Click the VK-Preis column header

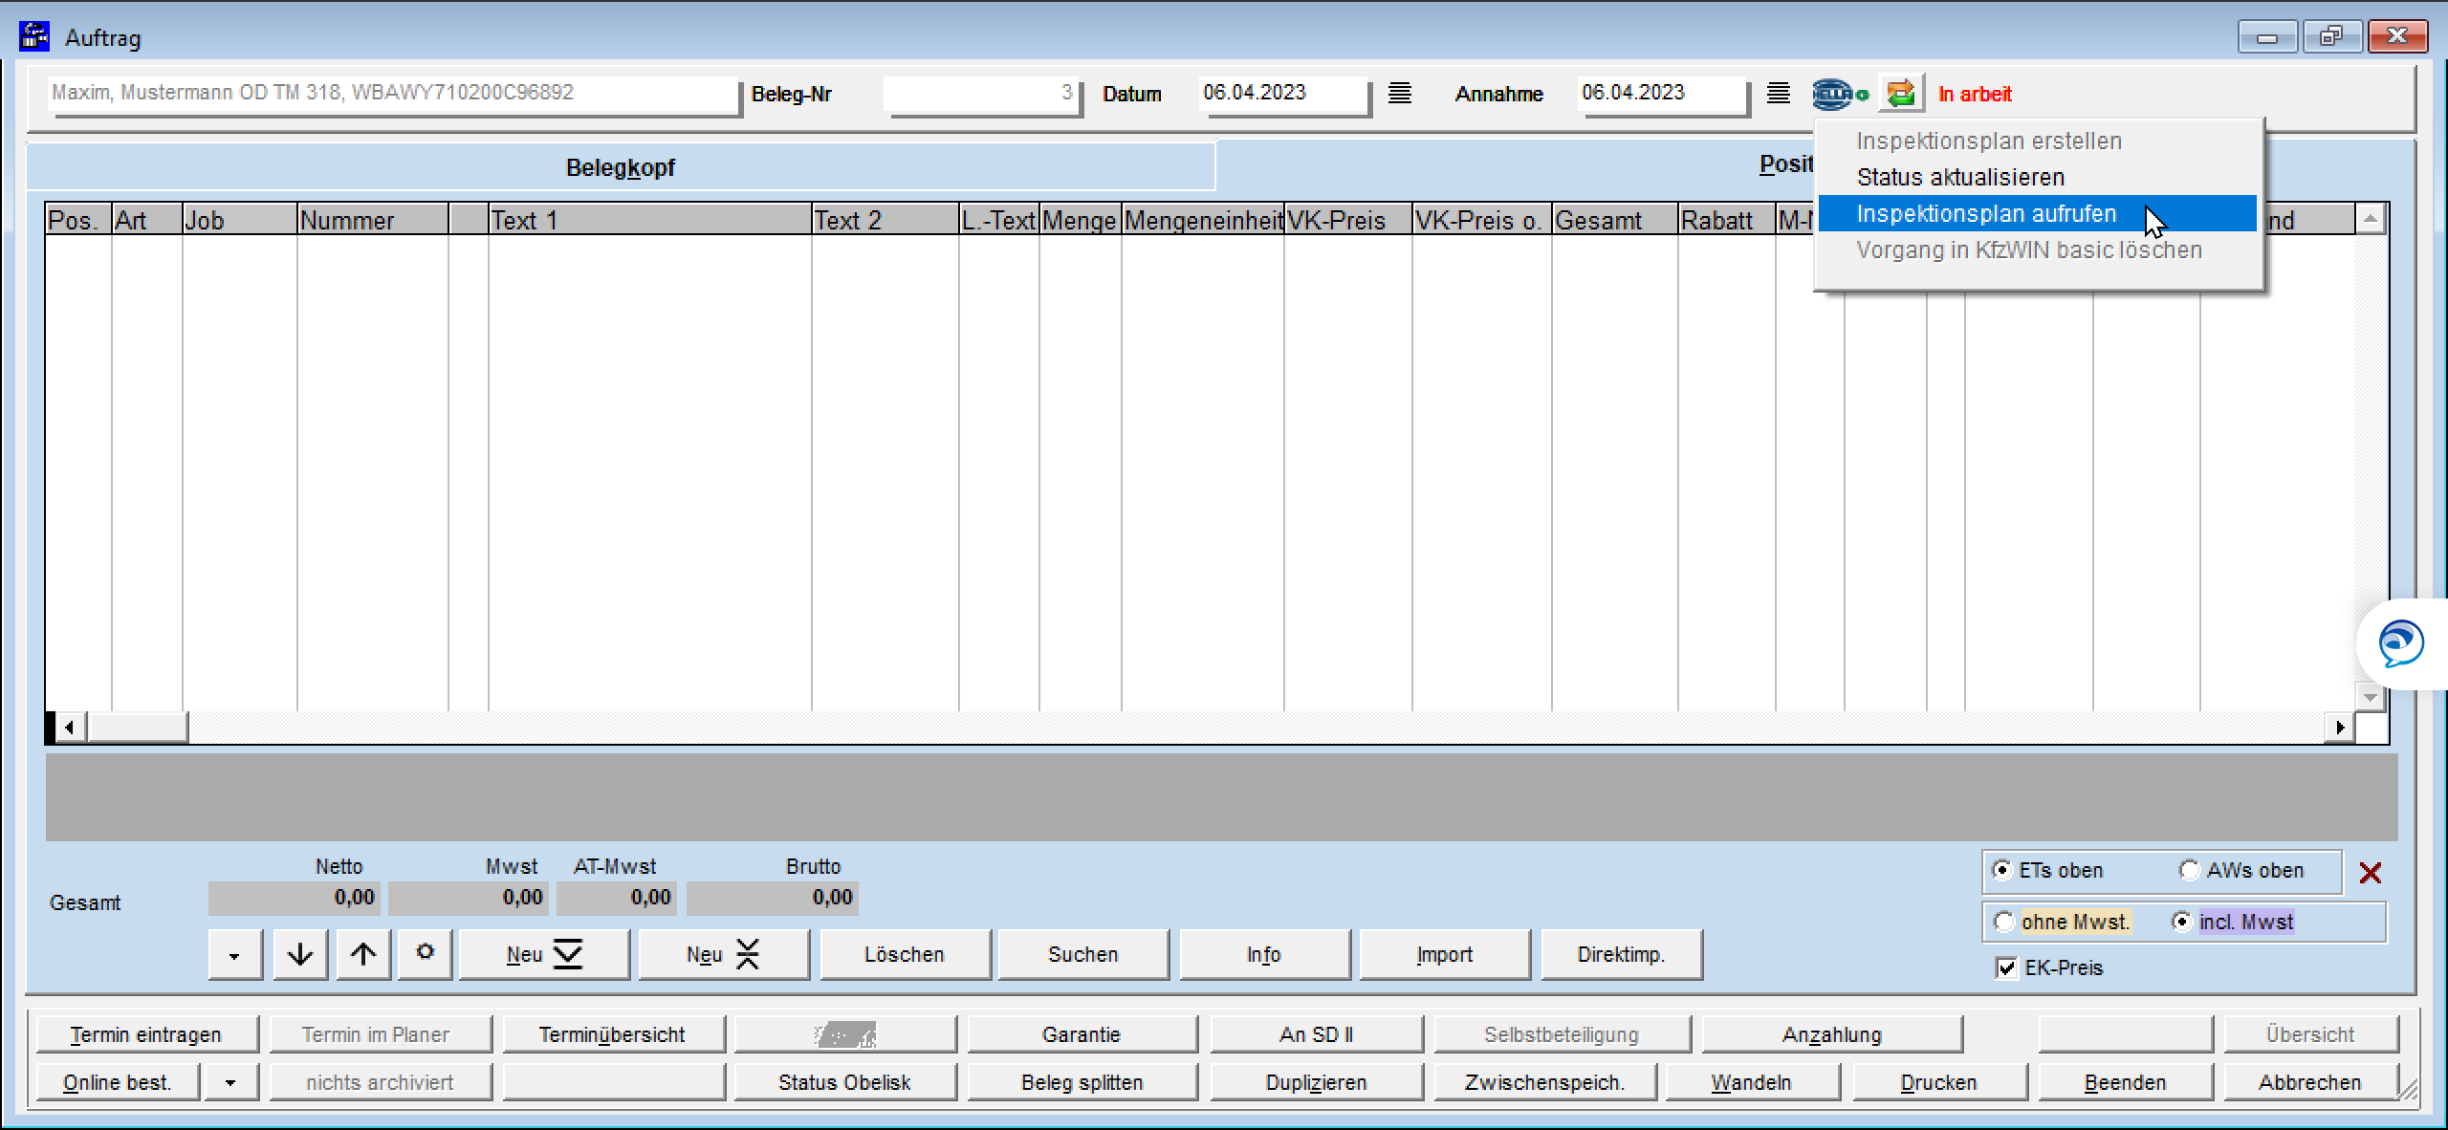pyautogui.click(x=1348, y=221)
